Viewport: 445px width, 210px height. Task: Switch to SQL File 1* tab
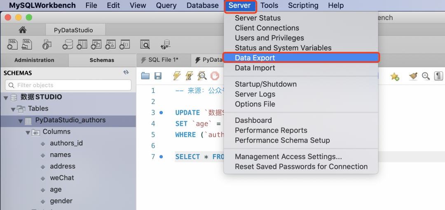click(x=164, y=60)
